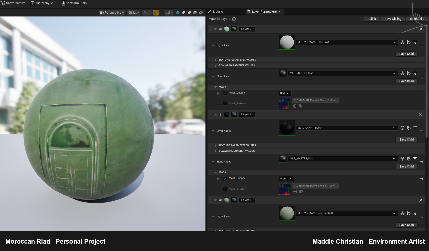Open the Green mask channel dropdown
429x251 pixels.
tap(286, 179)
